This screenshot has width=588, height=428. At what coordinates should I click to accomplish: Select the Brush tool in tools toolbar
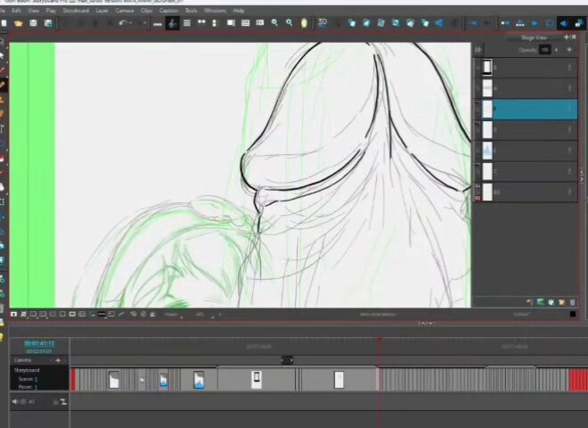[3, 85]
